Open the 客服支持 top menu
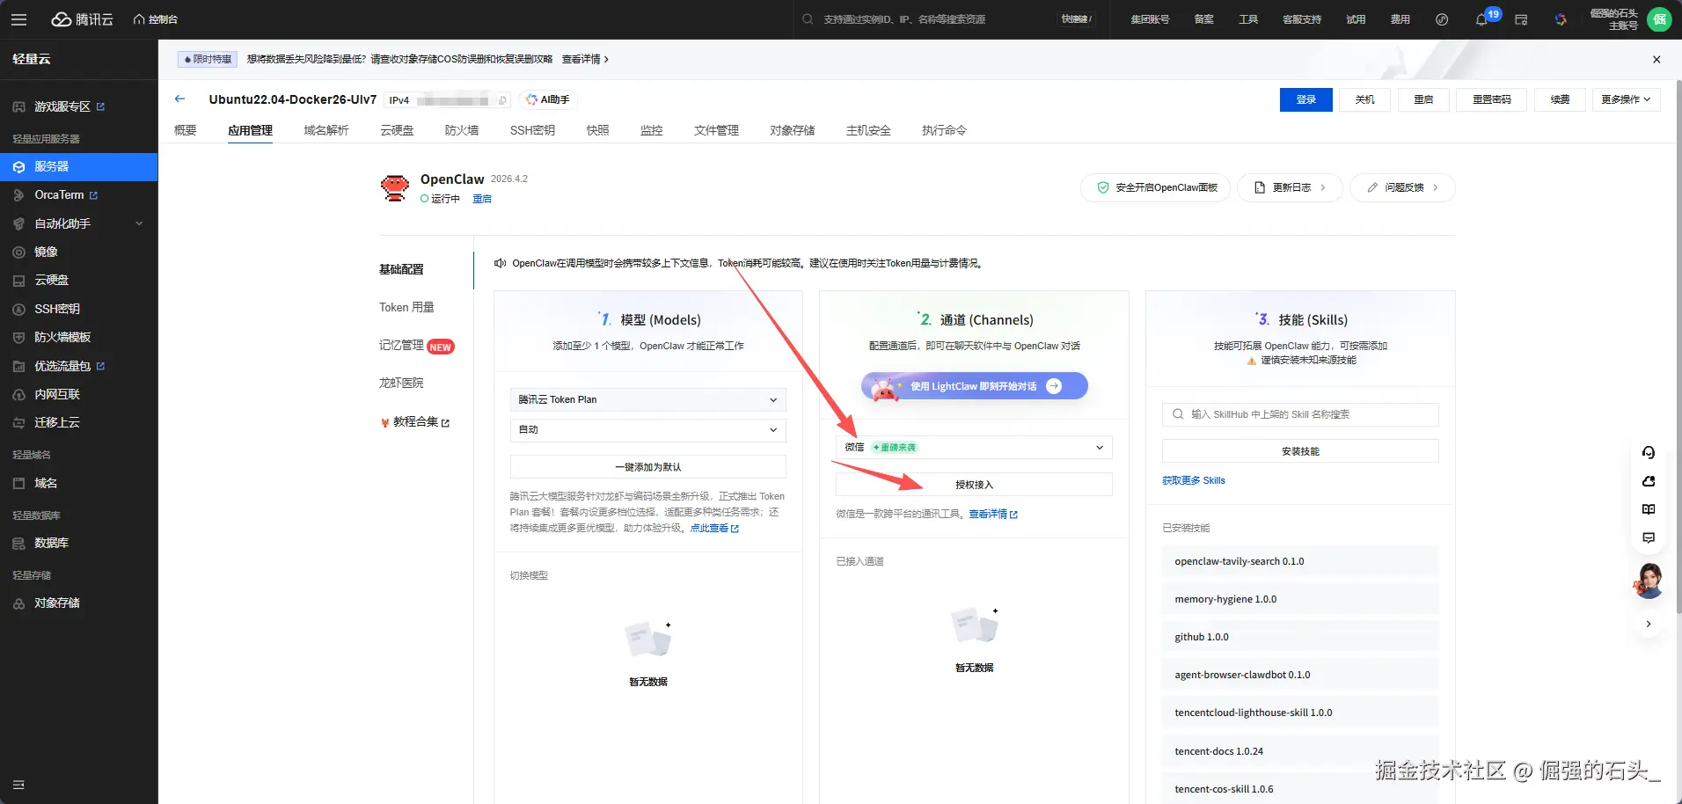1682x804 pixels. coord(1302,19)
